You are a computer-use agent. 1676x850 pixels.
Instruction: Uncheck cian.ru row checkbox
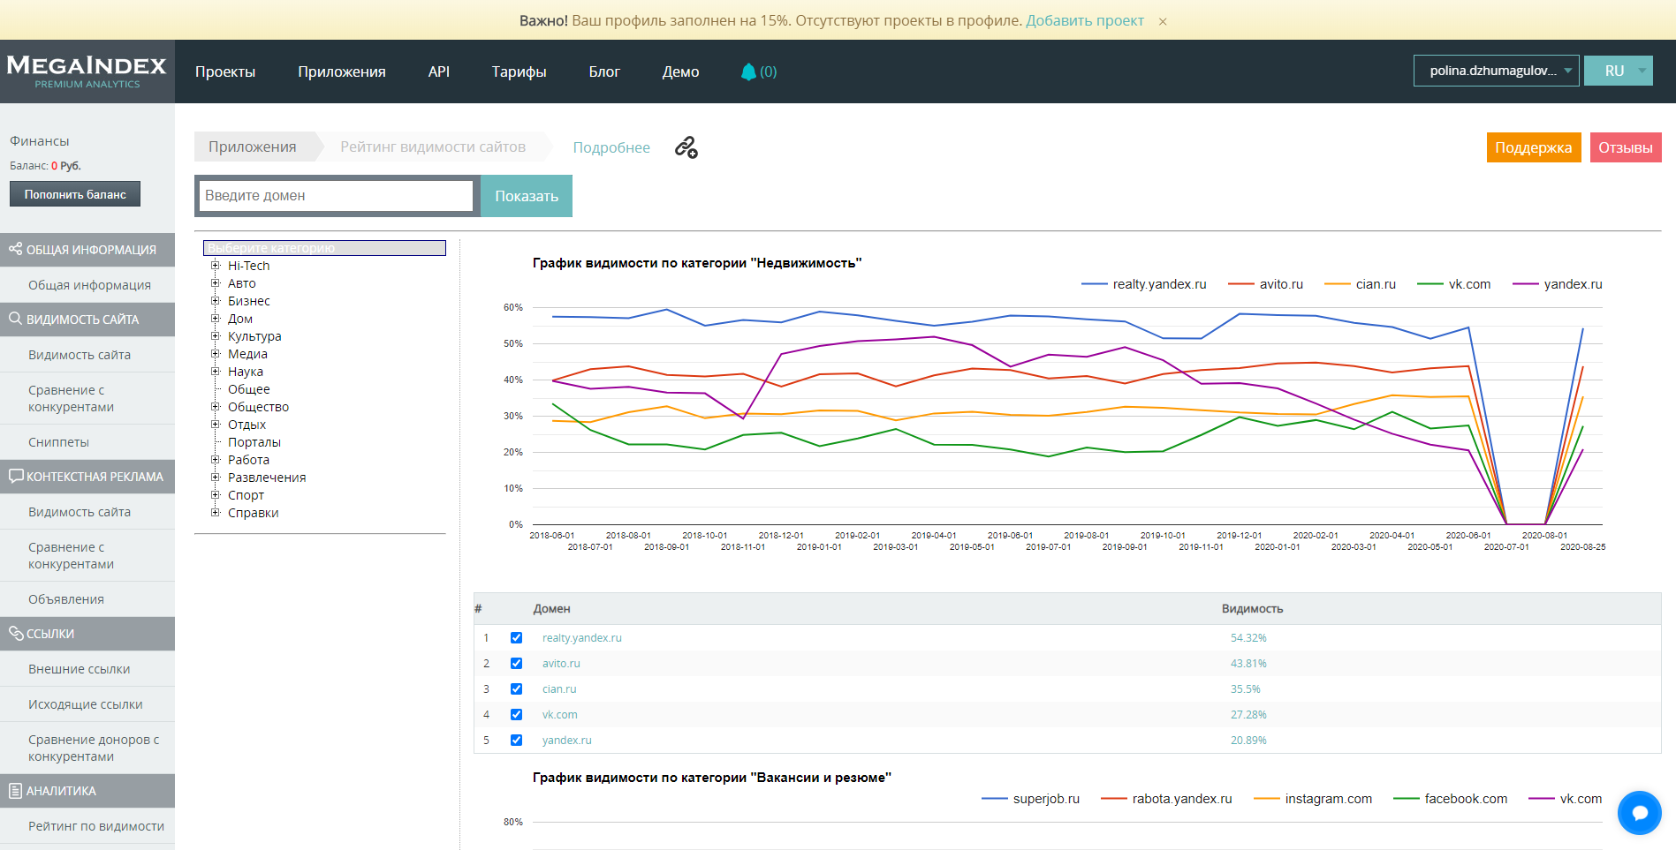tap(516, 688)
